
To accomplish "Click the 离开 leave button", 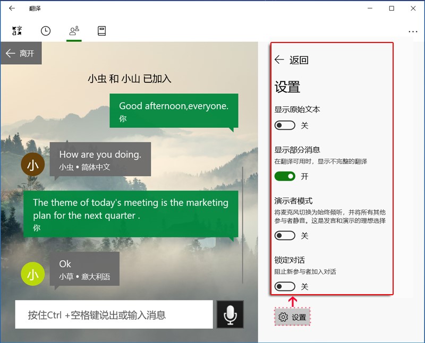I will coord(21,53).
